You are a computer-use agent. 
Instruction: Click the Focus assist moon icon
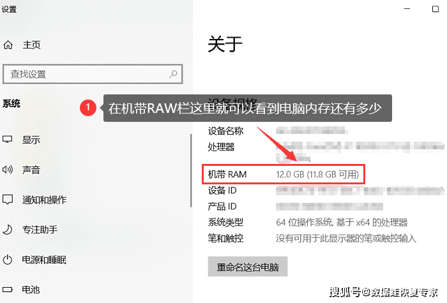pyautogui.click(x=8, y=230)
